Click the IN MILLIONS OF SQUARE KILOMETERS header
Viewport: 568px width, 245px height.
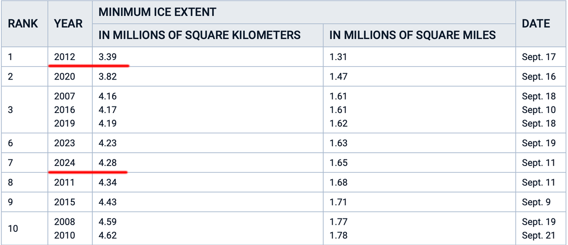point(199,35)
